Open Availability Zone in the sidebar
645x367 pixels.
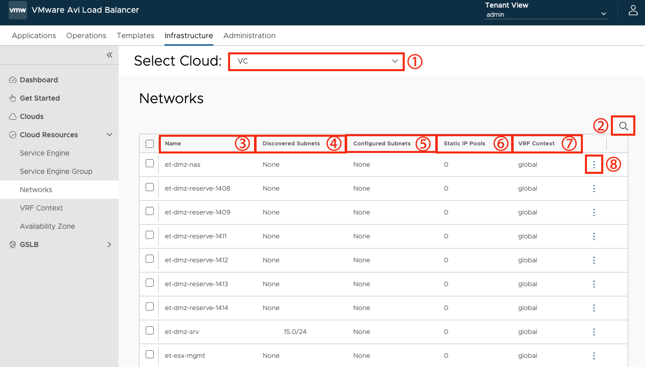[47, 226]
